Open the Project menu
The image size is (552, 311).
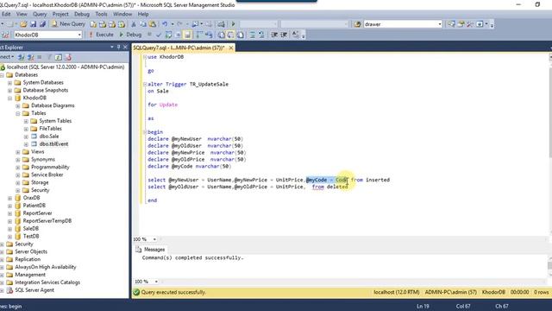coord(60,14)
